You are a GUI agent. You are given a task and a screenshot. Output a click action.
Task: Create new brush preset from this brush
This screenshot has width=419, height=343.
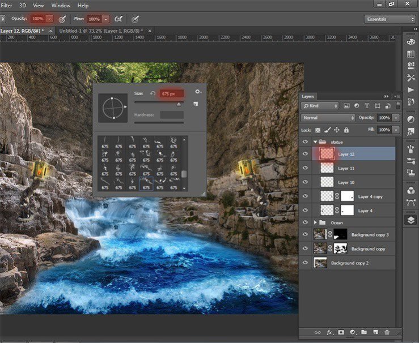pos(196,104)
